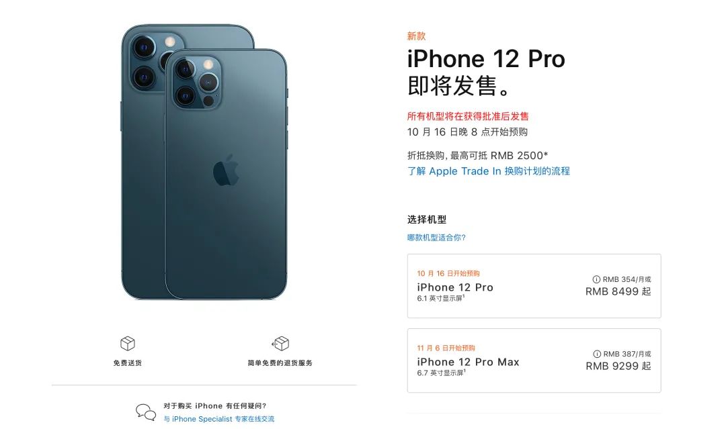Click the iPhone 12 Pro heading
This screenshot has height=429, width=726.
click(486, 58)
